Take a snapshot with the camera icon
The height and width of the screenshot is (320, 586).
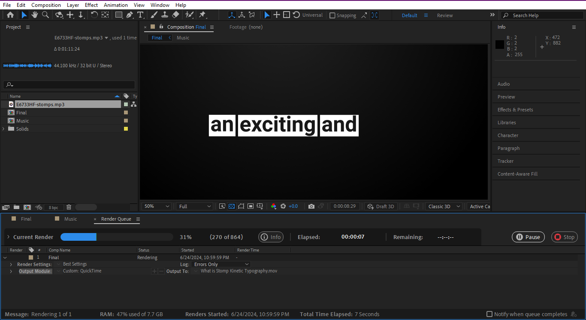tap(311, 206)
